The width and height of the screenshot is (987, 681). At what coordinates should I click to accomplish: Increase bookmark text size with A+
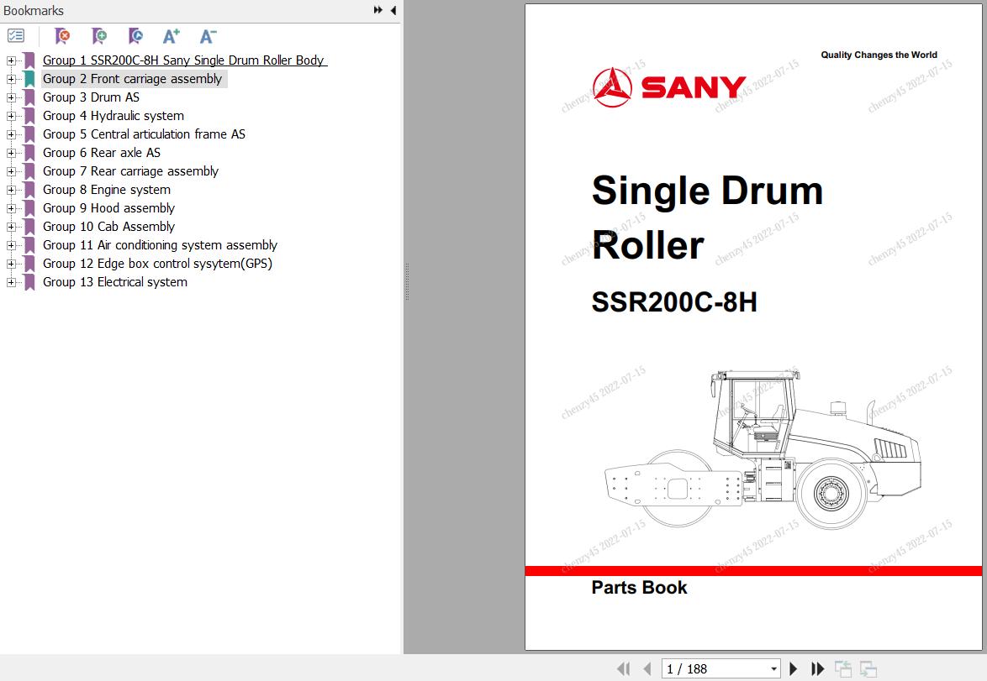coord(172,36)
